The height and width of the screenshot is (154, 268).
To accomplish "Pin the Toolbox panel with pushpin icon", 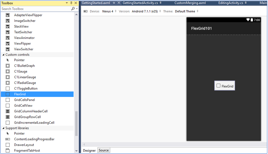I will tap(71, 3).
